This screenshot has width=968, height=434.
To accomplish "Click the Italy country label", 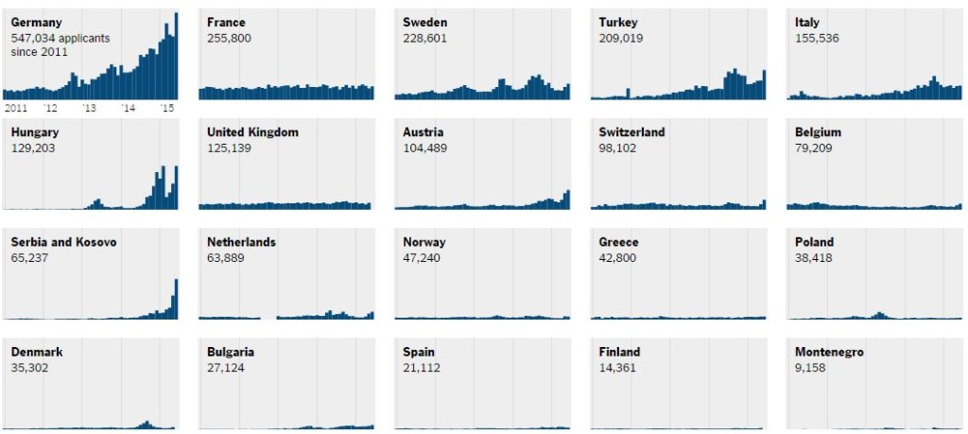I will [x=807, y=23].
